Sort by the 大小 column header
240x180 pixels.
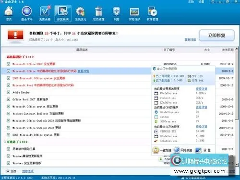point(207,50)
